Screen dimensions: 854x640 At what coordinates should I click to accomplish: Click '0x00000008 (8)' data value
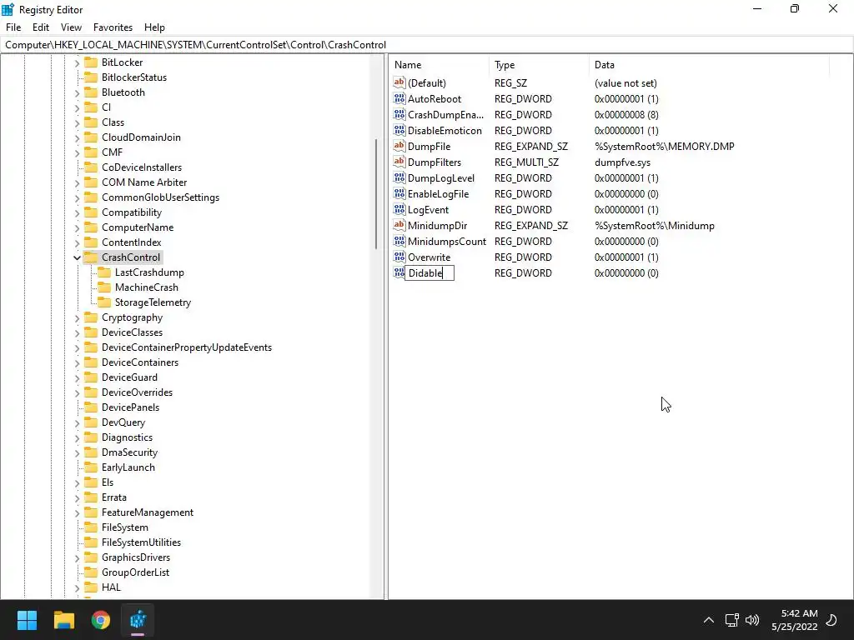pos(626,115)
